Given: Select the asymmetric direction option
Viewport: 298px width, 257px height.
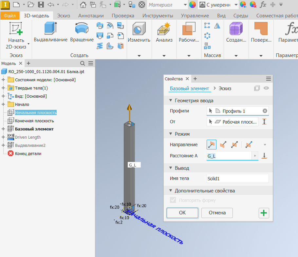Looking at the screenshot, I should [249, 145].
